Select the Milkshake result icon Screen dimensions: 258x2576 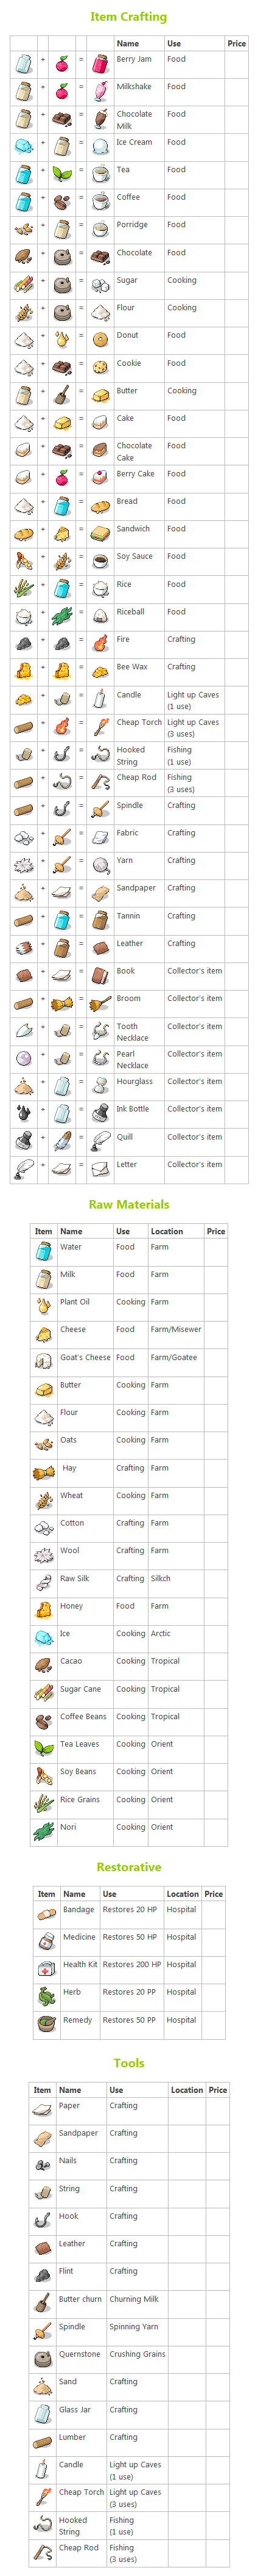pyautogui.click(x=100, y=92)
